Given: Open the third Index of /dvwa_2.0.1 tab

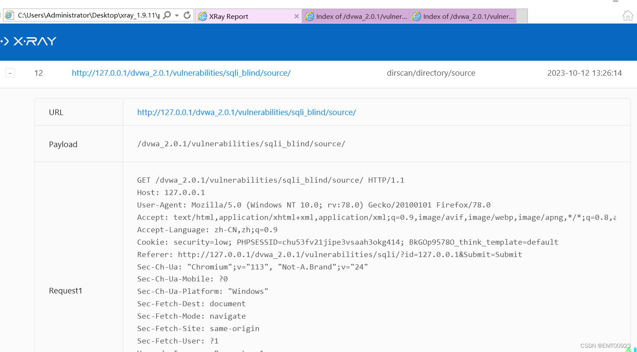Looking at the screenshot, I should [x=463, y=16].
